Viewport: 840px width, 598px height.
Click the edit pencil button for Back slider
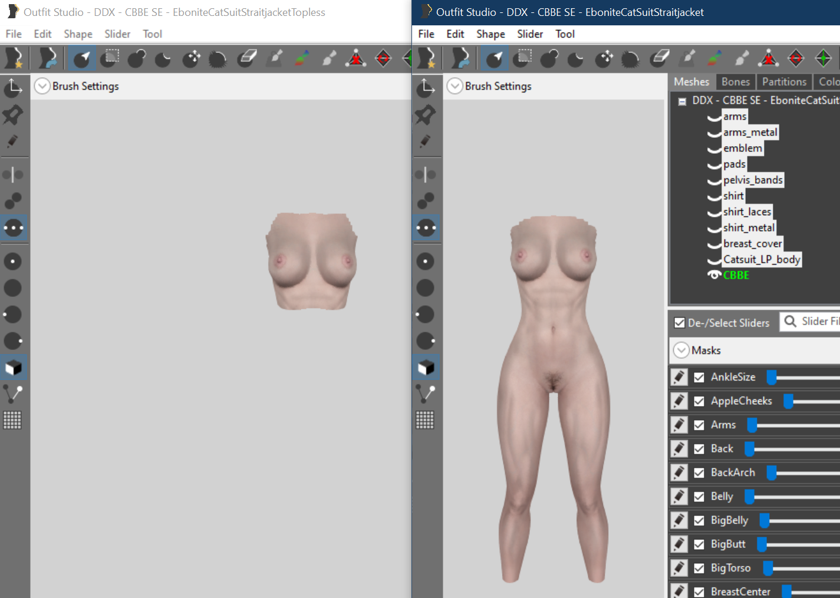(679, 449)
